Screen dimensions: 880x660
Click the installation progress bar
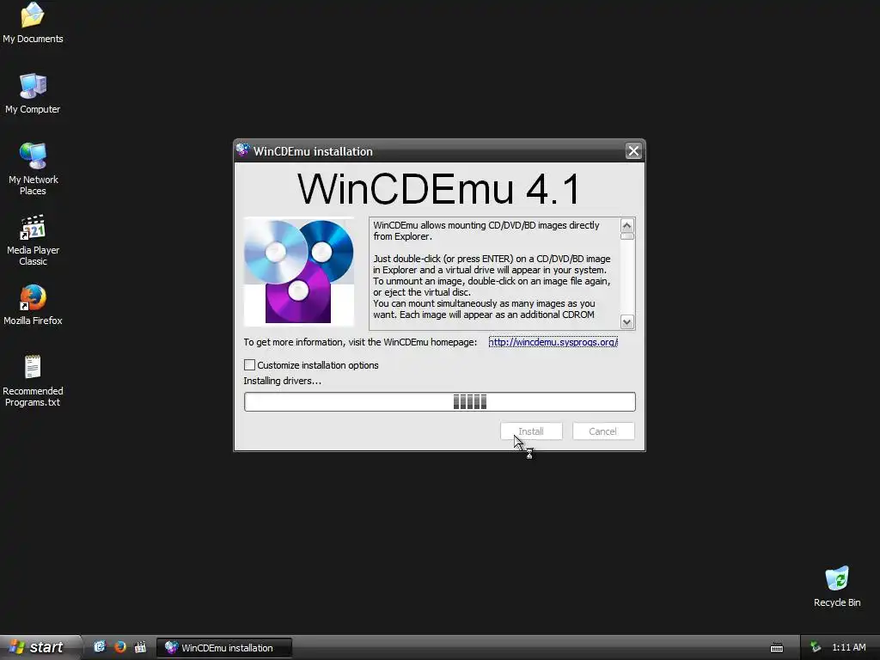coord(440,402)
